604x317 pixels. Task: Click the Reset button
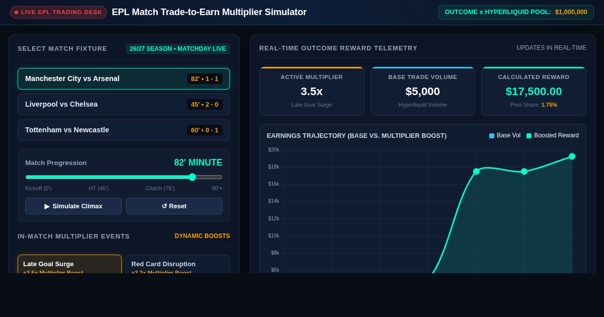(174, 206)
